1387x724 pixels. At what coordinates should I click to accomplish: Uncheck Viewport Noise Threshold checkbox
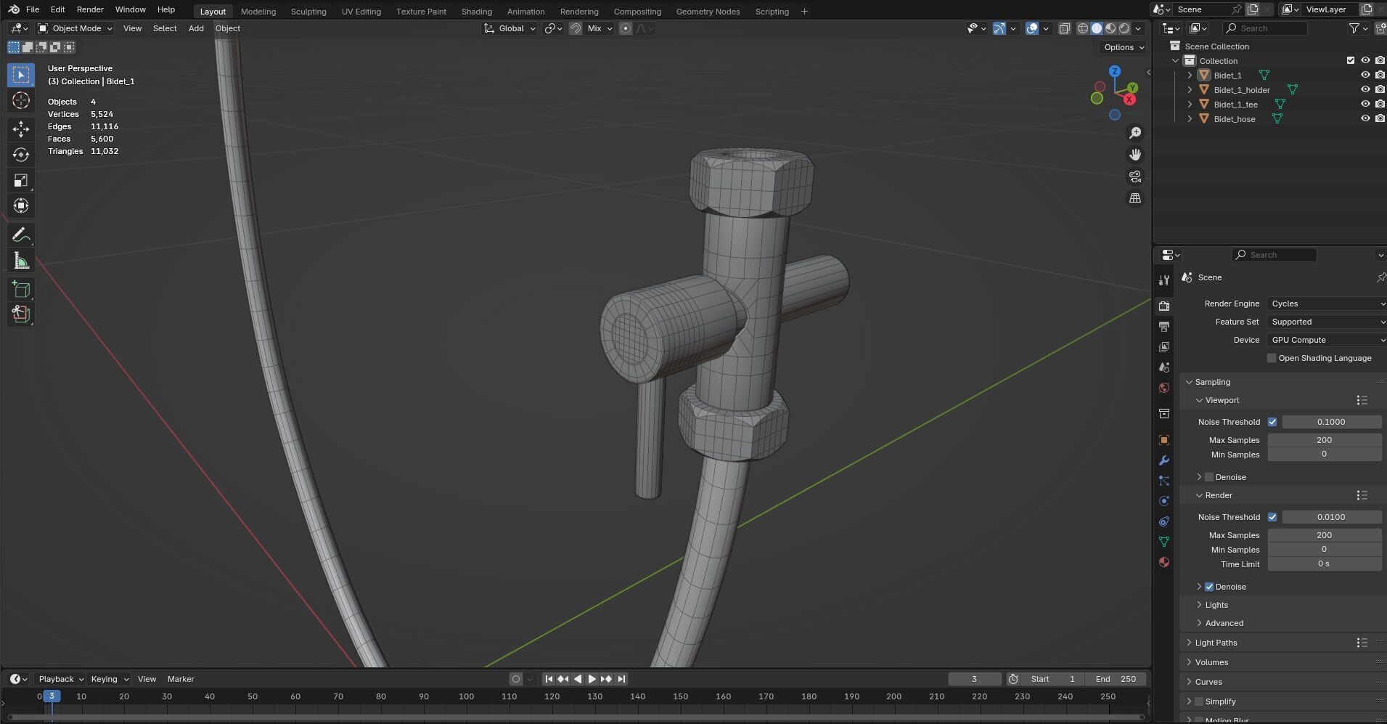click(x=1272, y=422)
